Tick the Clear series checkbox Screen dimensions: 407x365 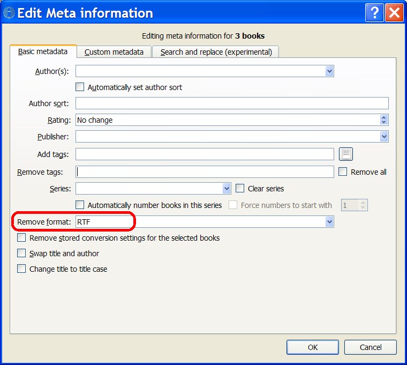(240, 189)
